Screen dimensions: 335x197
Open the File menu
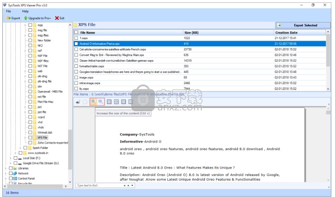click(8, 11)
